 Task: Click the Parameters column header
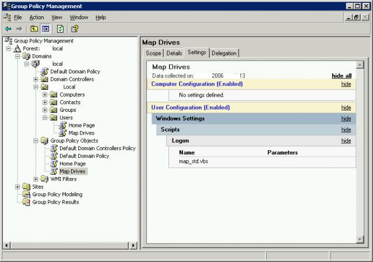pos(282,153)
